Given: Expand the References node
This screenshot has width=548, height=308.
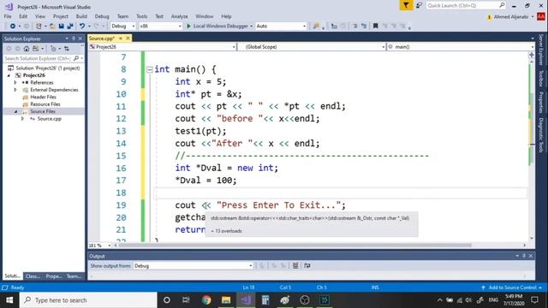Looking at the screenshot, I should point(15,83).
